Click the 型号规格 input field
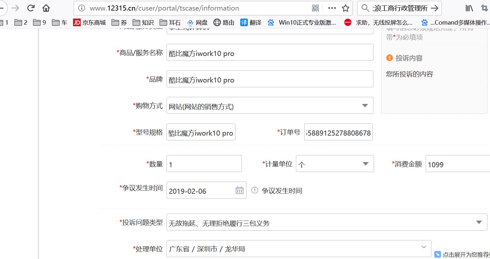The width and height of the screenshot is (490, 259). tap(201, 132)
